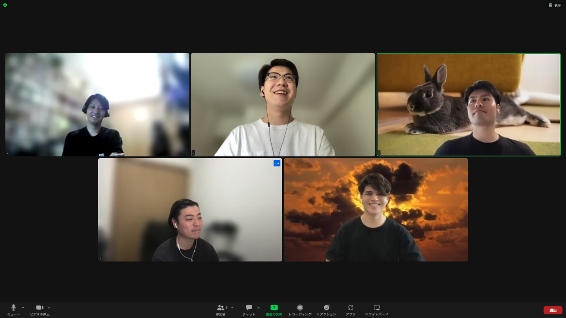Image resolution: width=566 pixels, height=318 pixels.
Task: Expand the chat options arrow
Action: coord(258,308)
